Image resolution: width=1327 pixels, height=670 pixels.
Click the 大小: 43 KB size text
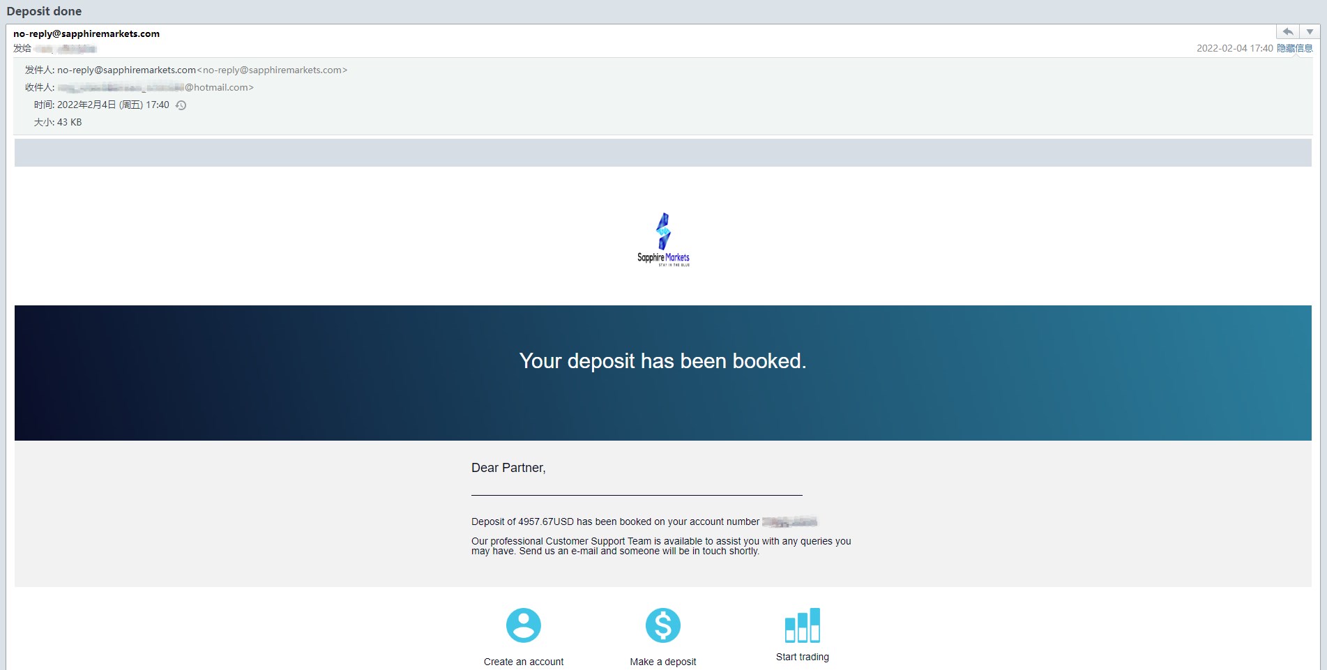(x=58, y=122)
